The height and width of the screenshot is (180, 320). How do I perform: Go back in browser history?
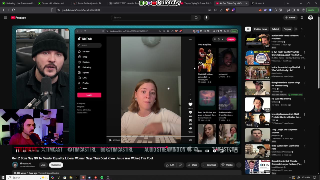point(3,10)
